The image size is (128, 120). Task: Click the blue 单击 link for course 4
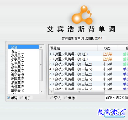[125, 69]
